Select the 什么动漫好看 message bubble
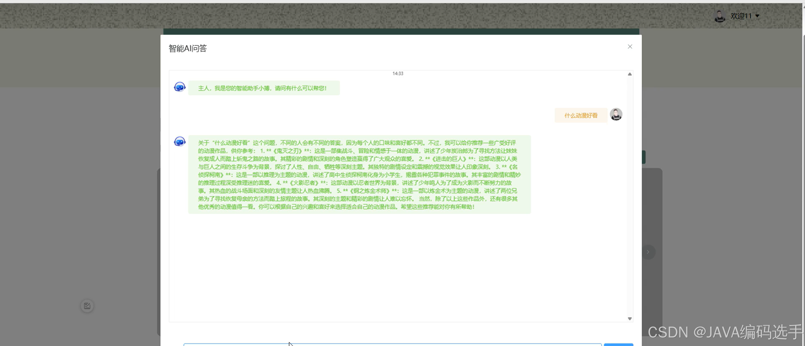The height and width of the screenshot is (346, 805). click(x=581, y=115)
